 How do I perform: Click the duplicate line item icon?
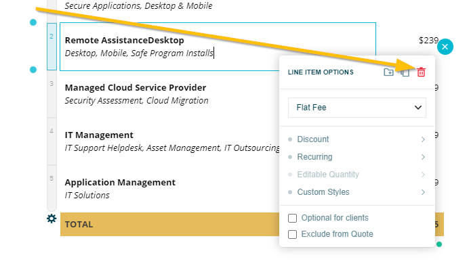[x=405, y=72]
